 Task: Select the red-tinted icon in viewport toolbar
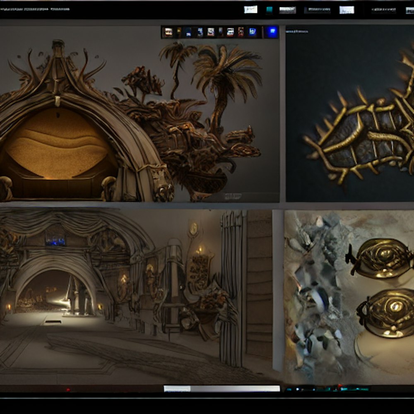pyautogui.click(x=241, y=32)
